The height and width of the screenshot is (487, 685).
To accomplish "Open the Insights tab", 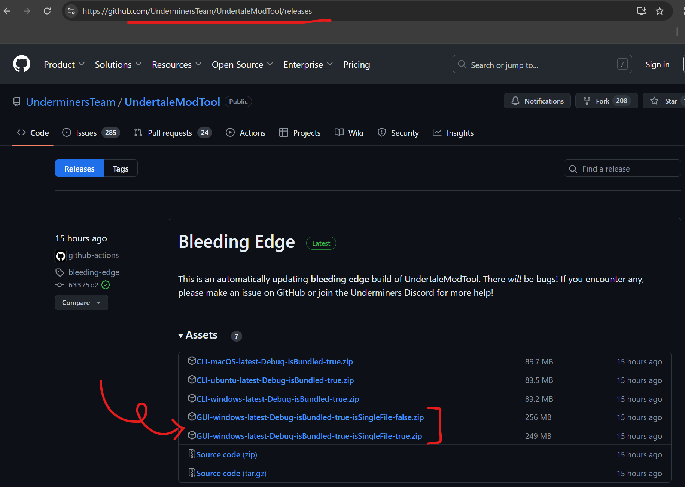I will tap(453, 133).
